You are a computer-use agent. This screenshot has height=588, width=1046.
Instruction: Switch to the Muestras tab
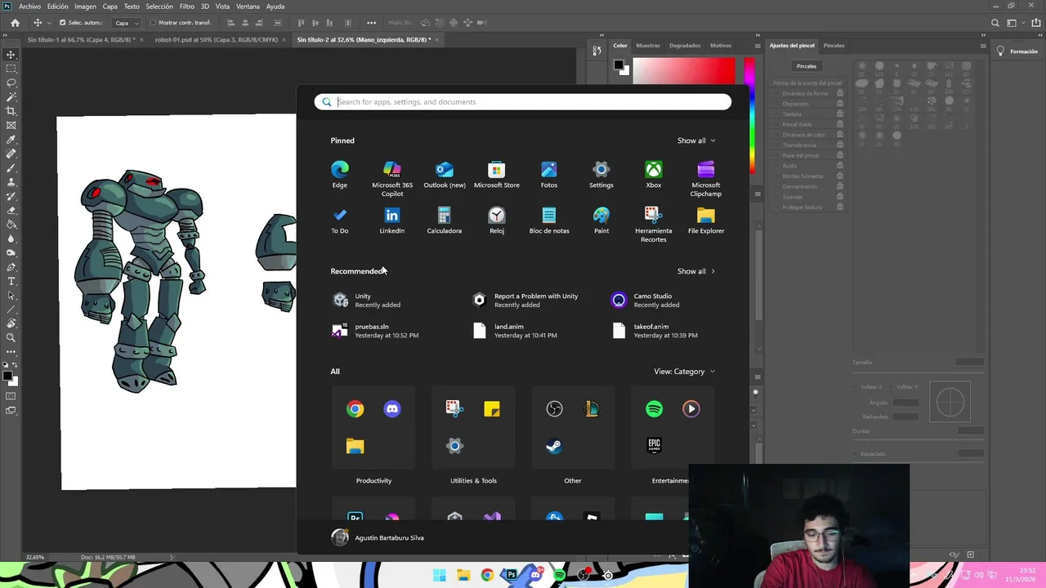click(x=648, y=46)
